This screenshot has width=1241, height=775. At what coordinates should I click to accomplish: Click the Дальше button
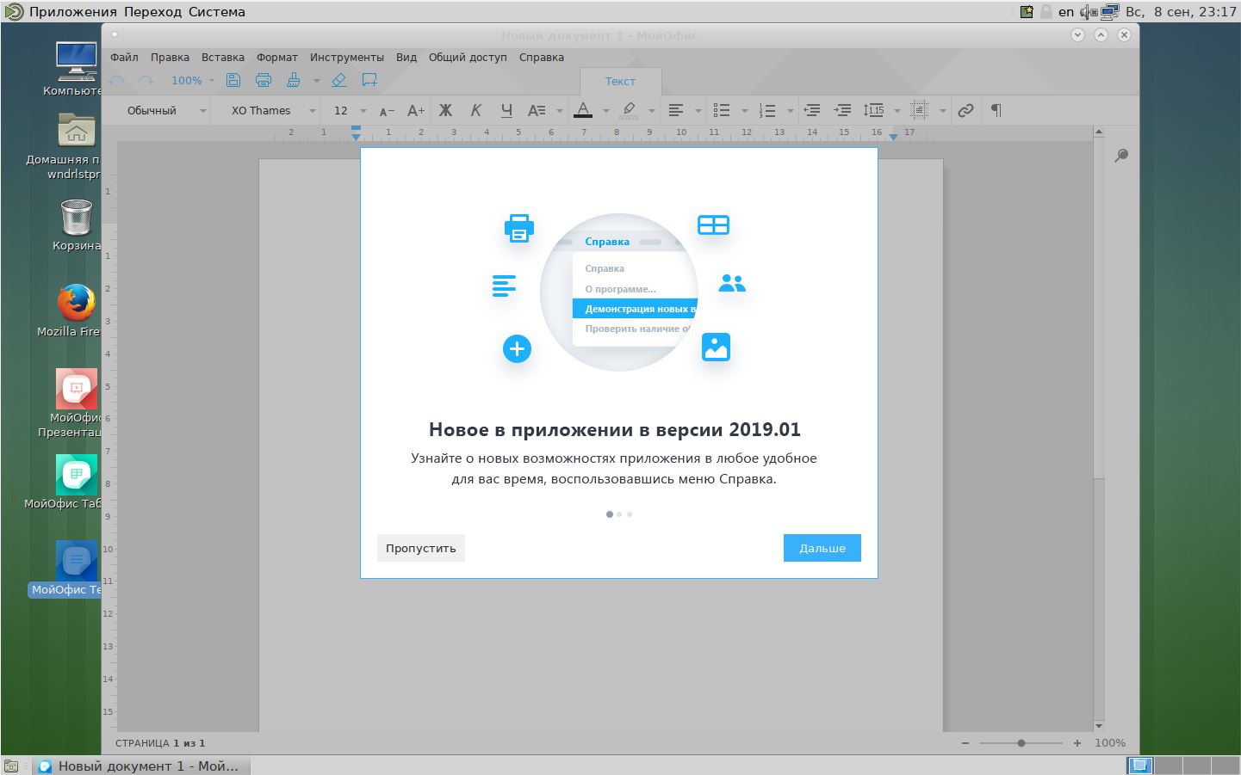(x=822, y=548)
